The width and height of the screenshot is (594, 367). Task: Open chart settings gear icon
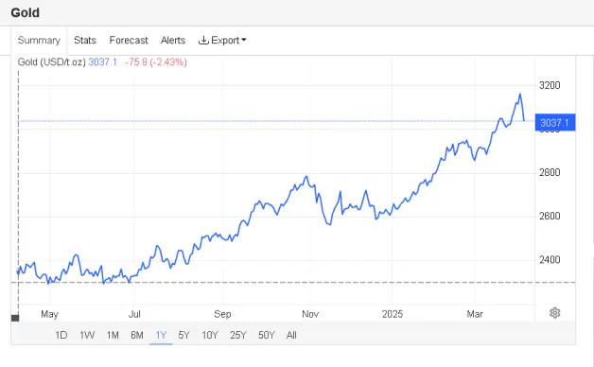coord(554,313)
